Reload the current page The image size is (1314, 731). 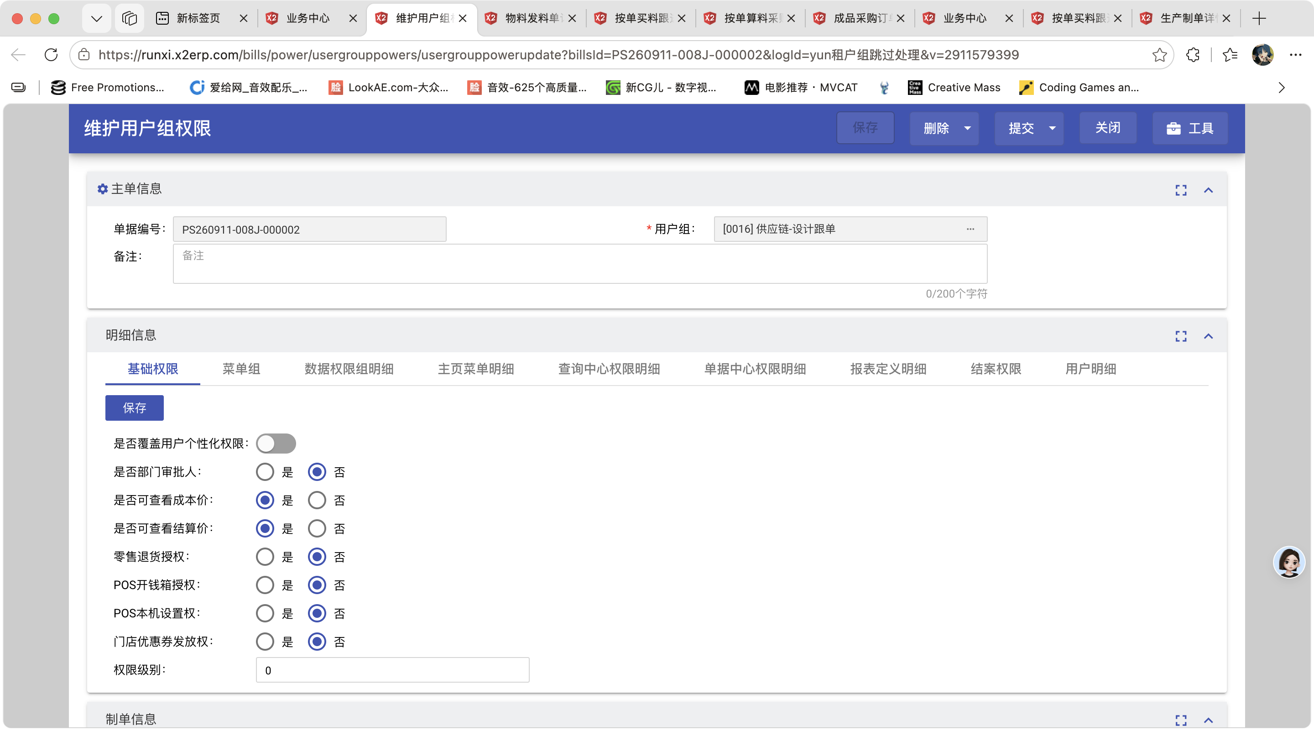coord(51,55)
